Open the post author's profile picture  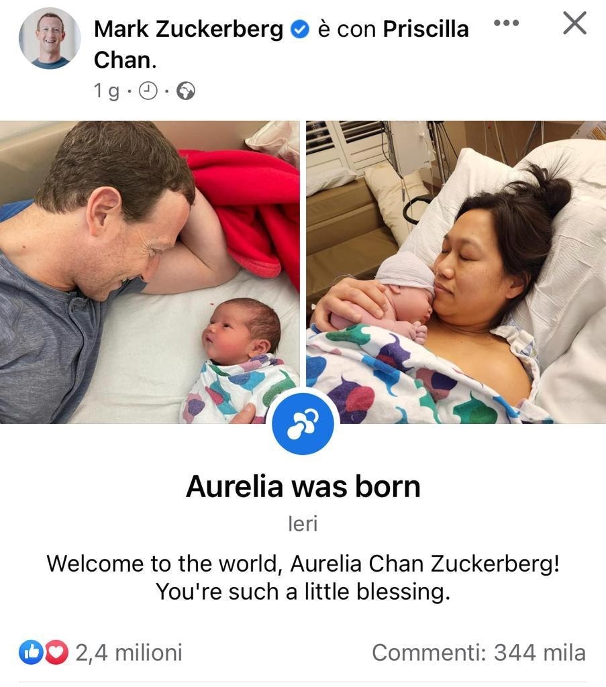click(x=50, y=38)
